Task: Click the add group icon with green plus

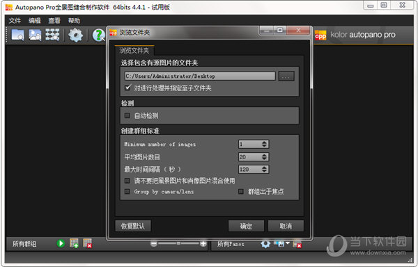Action: coord(74,243)
